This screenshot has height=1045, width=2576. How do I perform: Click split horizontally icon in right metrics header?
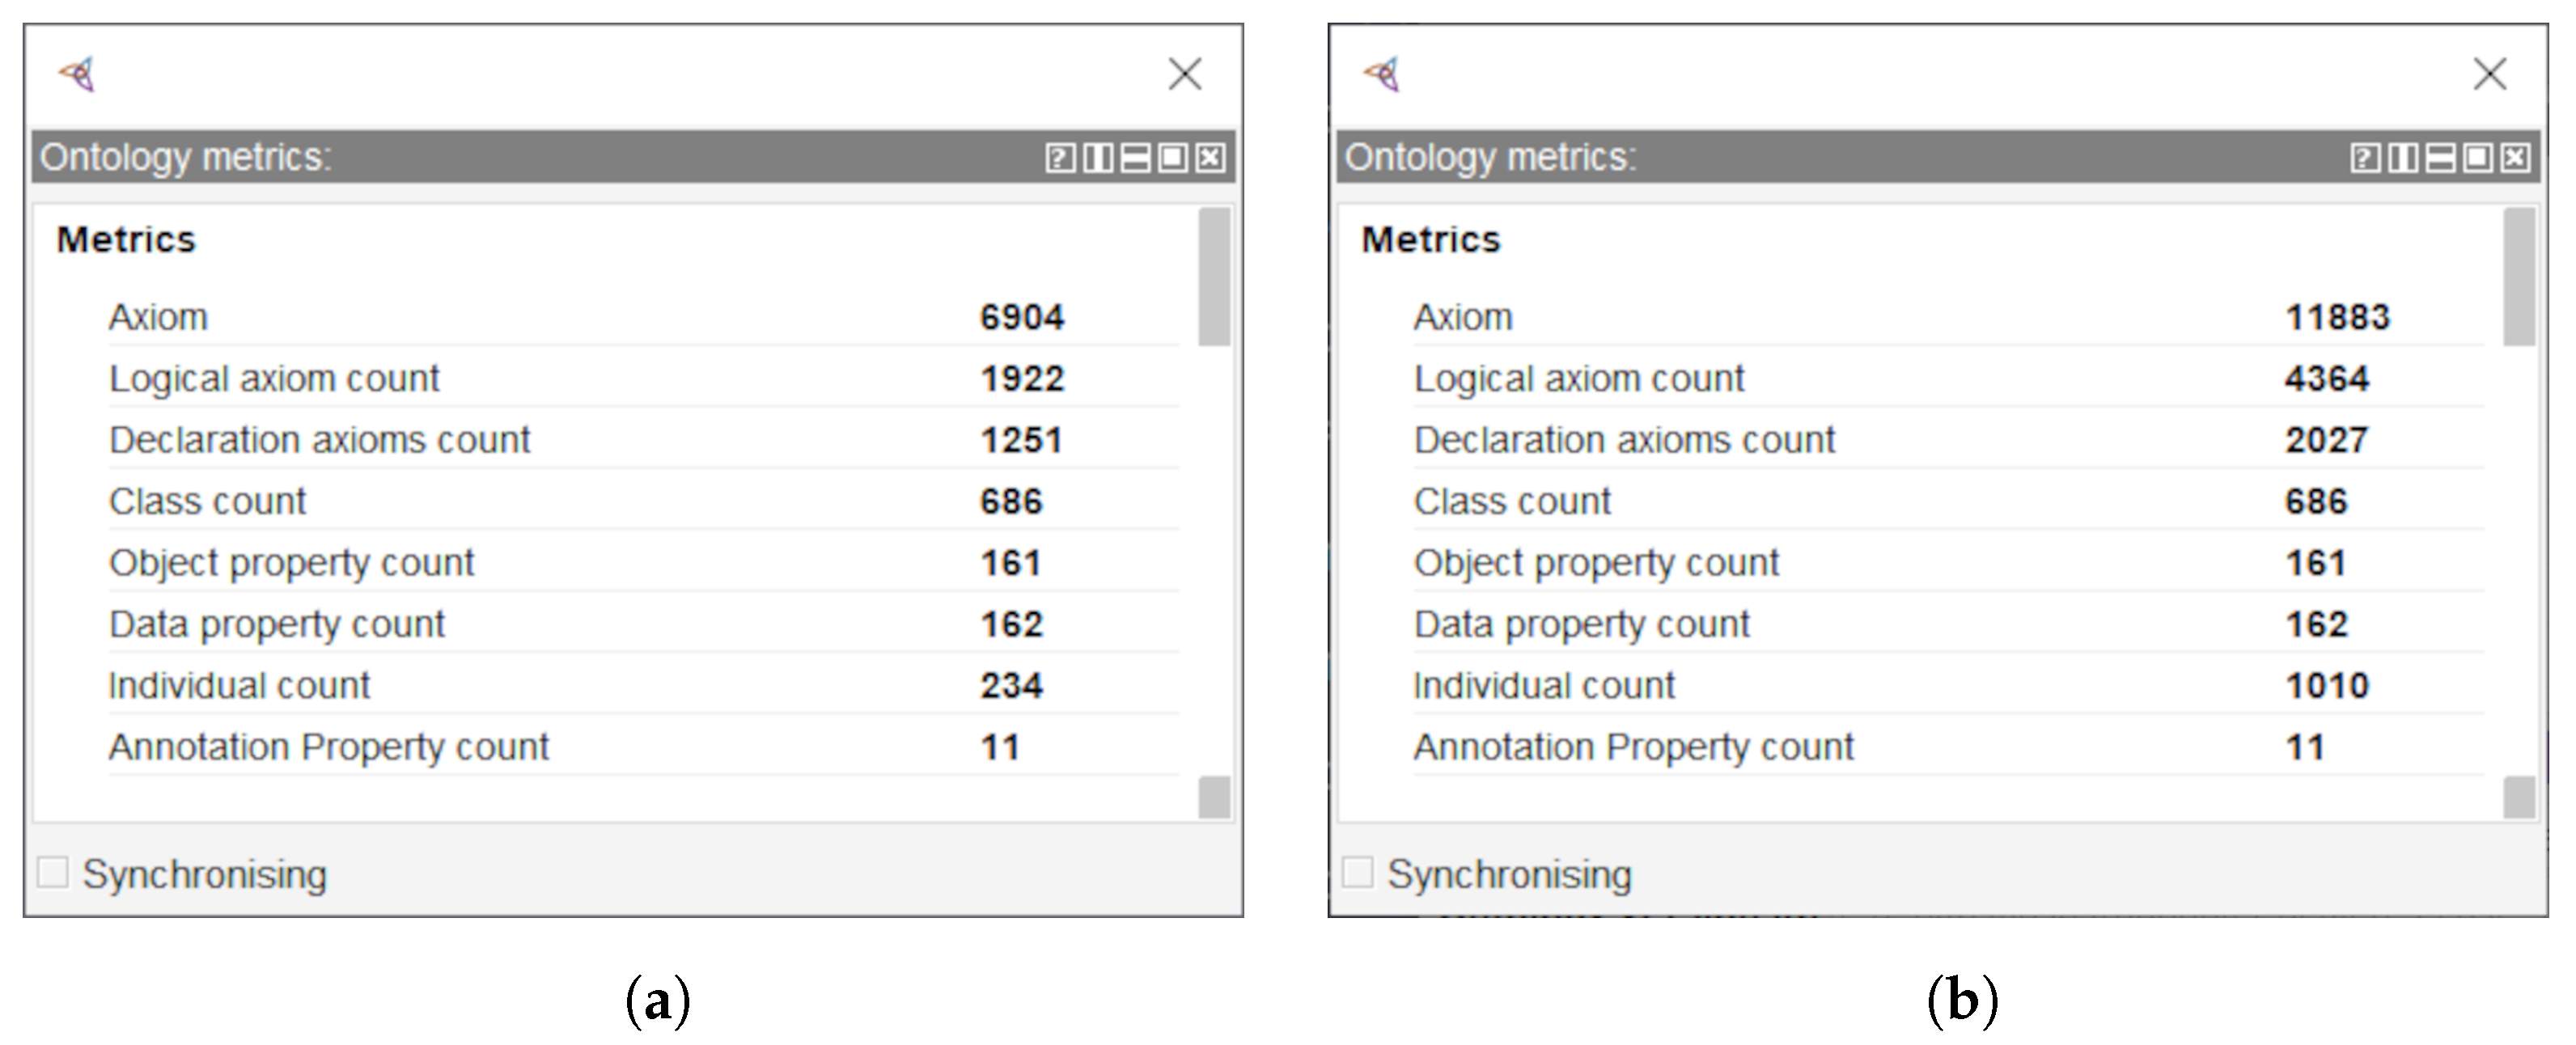[2440, 158]
